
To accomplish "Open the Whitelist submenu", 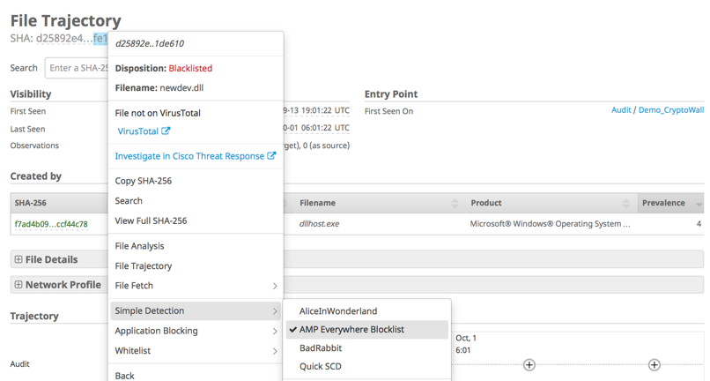I will (x=195, y=351).
